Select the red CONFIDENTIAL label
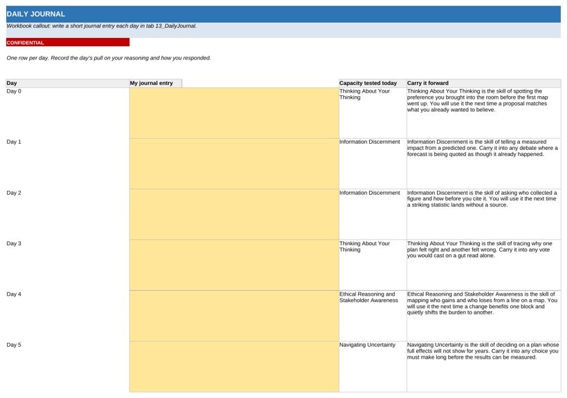This screenshot has height=398, width=567. pos(68,42)
